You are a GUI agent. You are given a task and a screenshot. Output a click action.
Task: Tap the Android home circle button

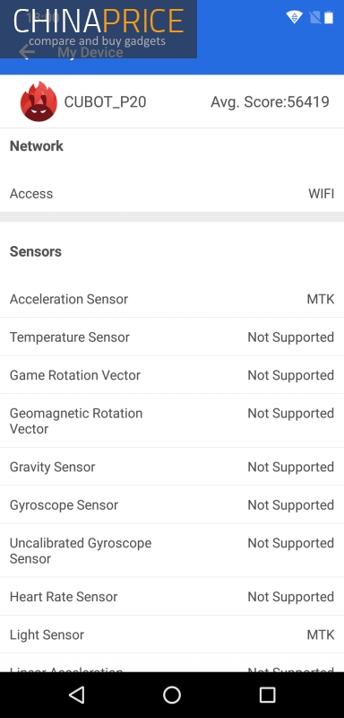pyautogui.click(x=172, y=695)
